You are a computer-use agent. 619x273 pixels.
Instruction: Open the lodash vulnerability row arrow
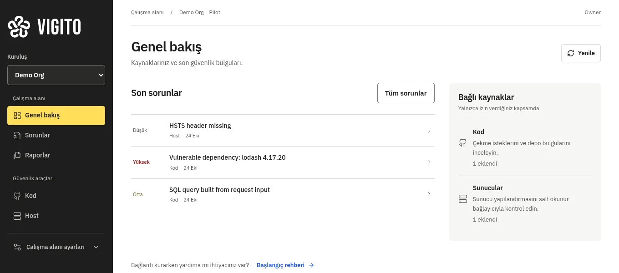click(429, 162)
